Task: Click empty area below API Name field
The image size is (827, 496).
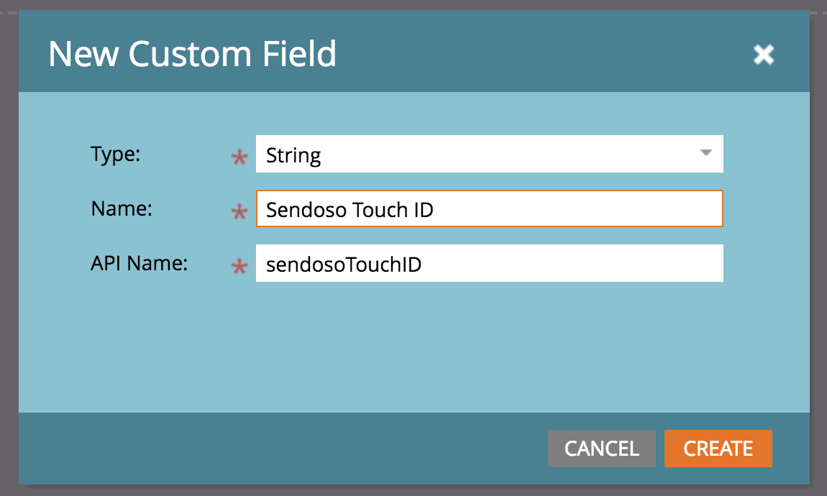Action: click(414, 348)
